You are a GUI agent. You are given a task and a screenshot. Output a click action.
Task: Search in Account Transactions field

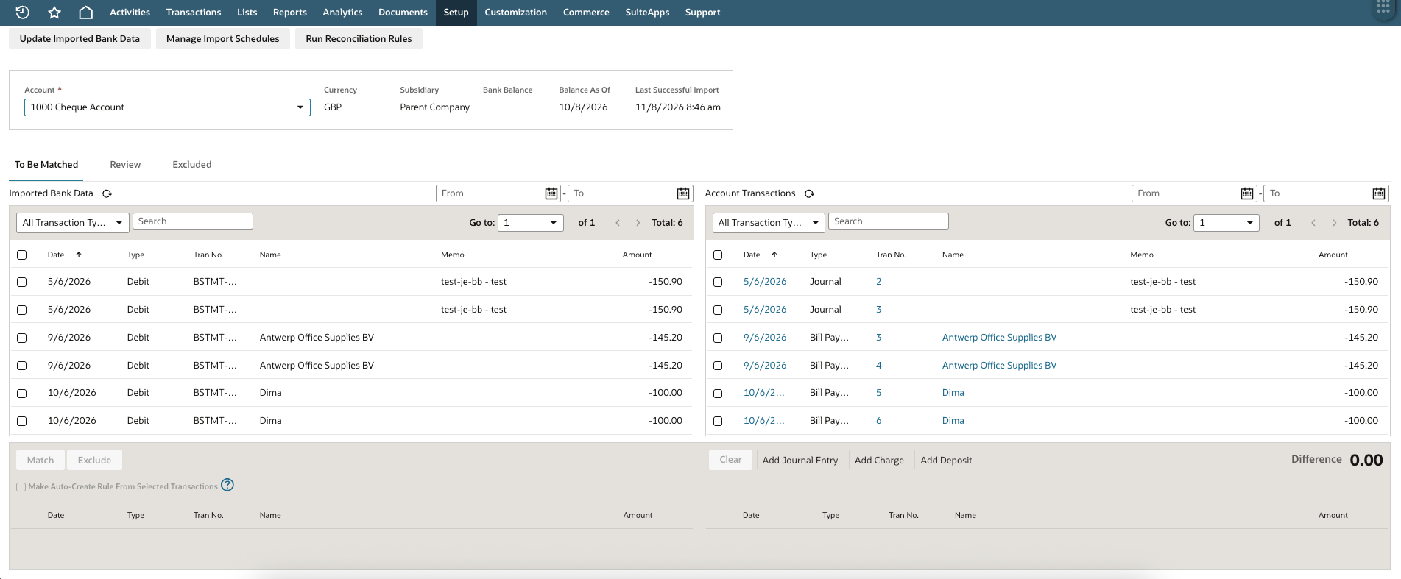(x=889, y=221)
